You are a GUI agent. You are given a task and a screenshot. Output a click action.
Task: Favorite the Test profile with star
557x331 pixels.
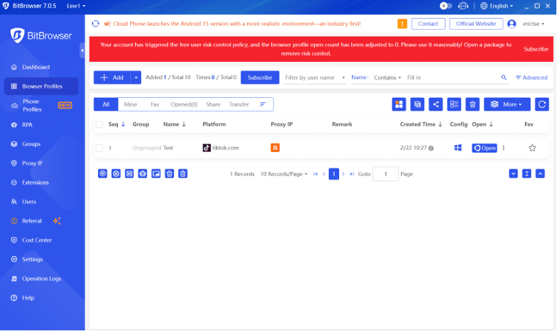tap(532, 148)
